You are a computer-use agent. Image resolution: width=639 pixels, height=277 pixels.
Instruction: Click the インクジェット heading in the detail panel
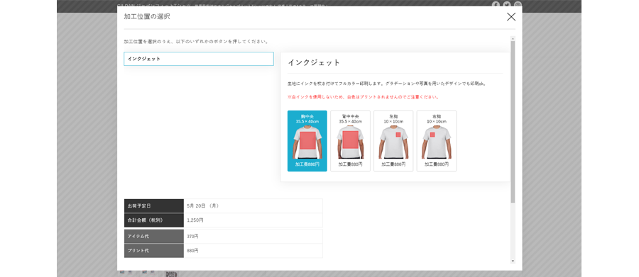coord(314,62)
